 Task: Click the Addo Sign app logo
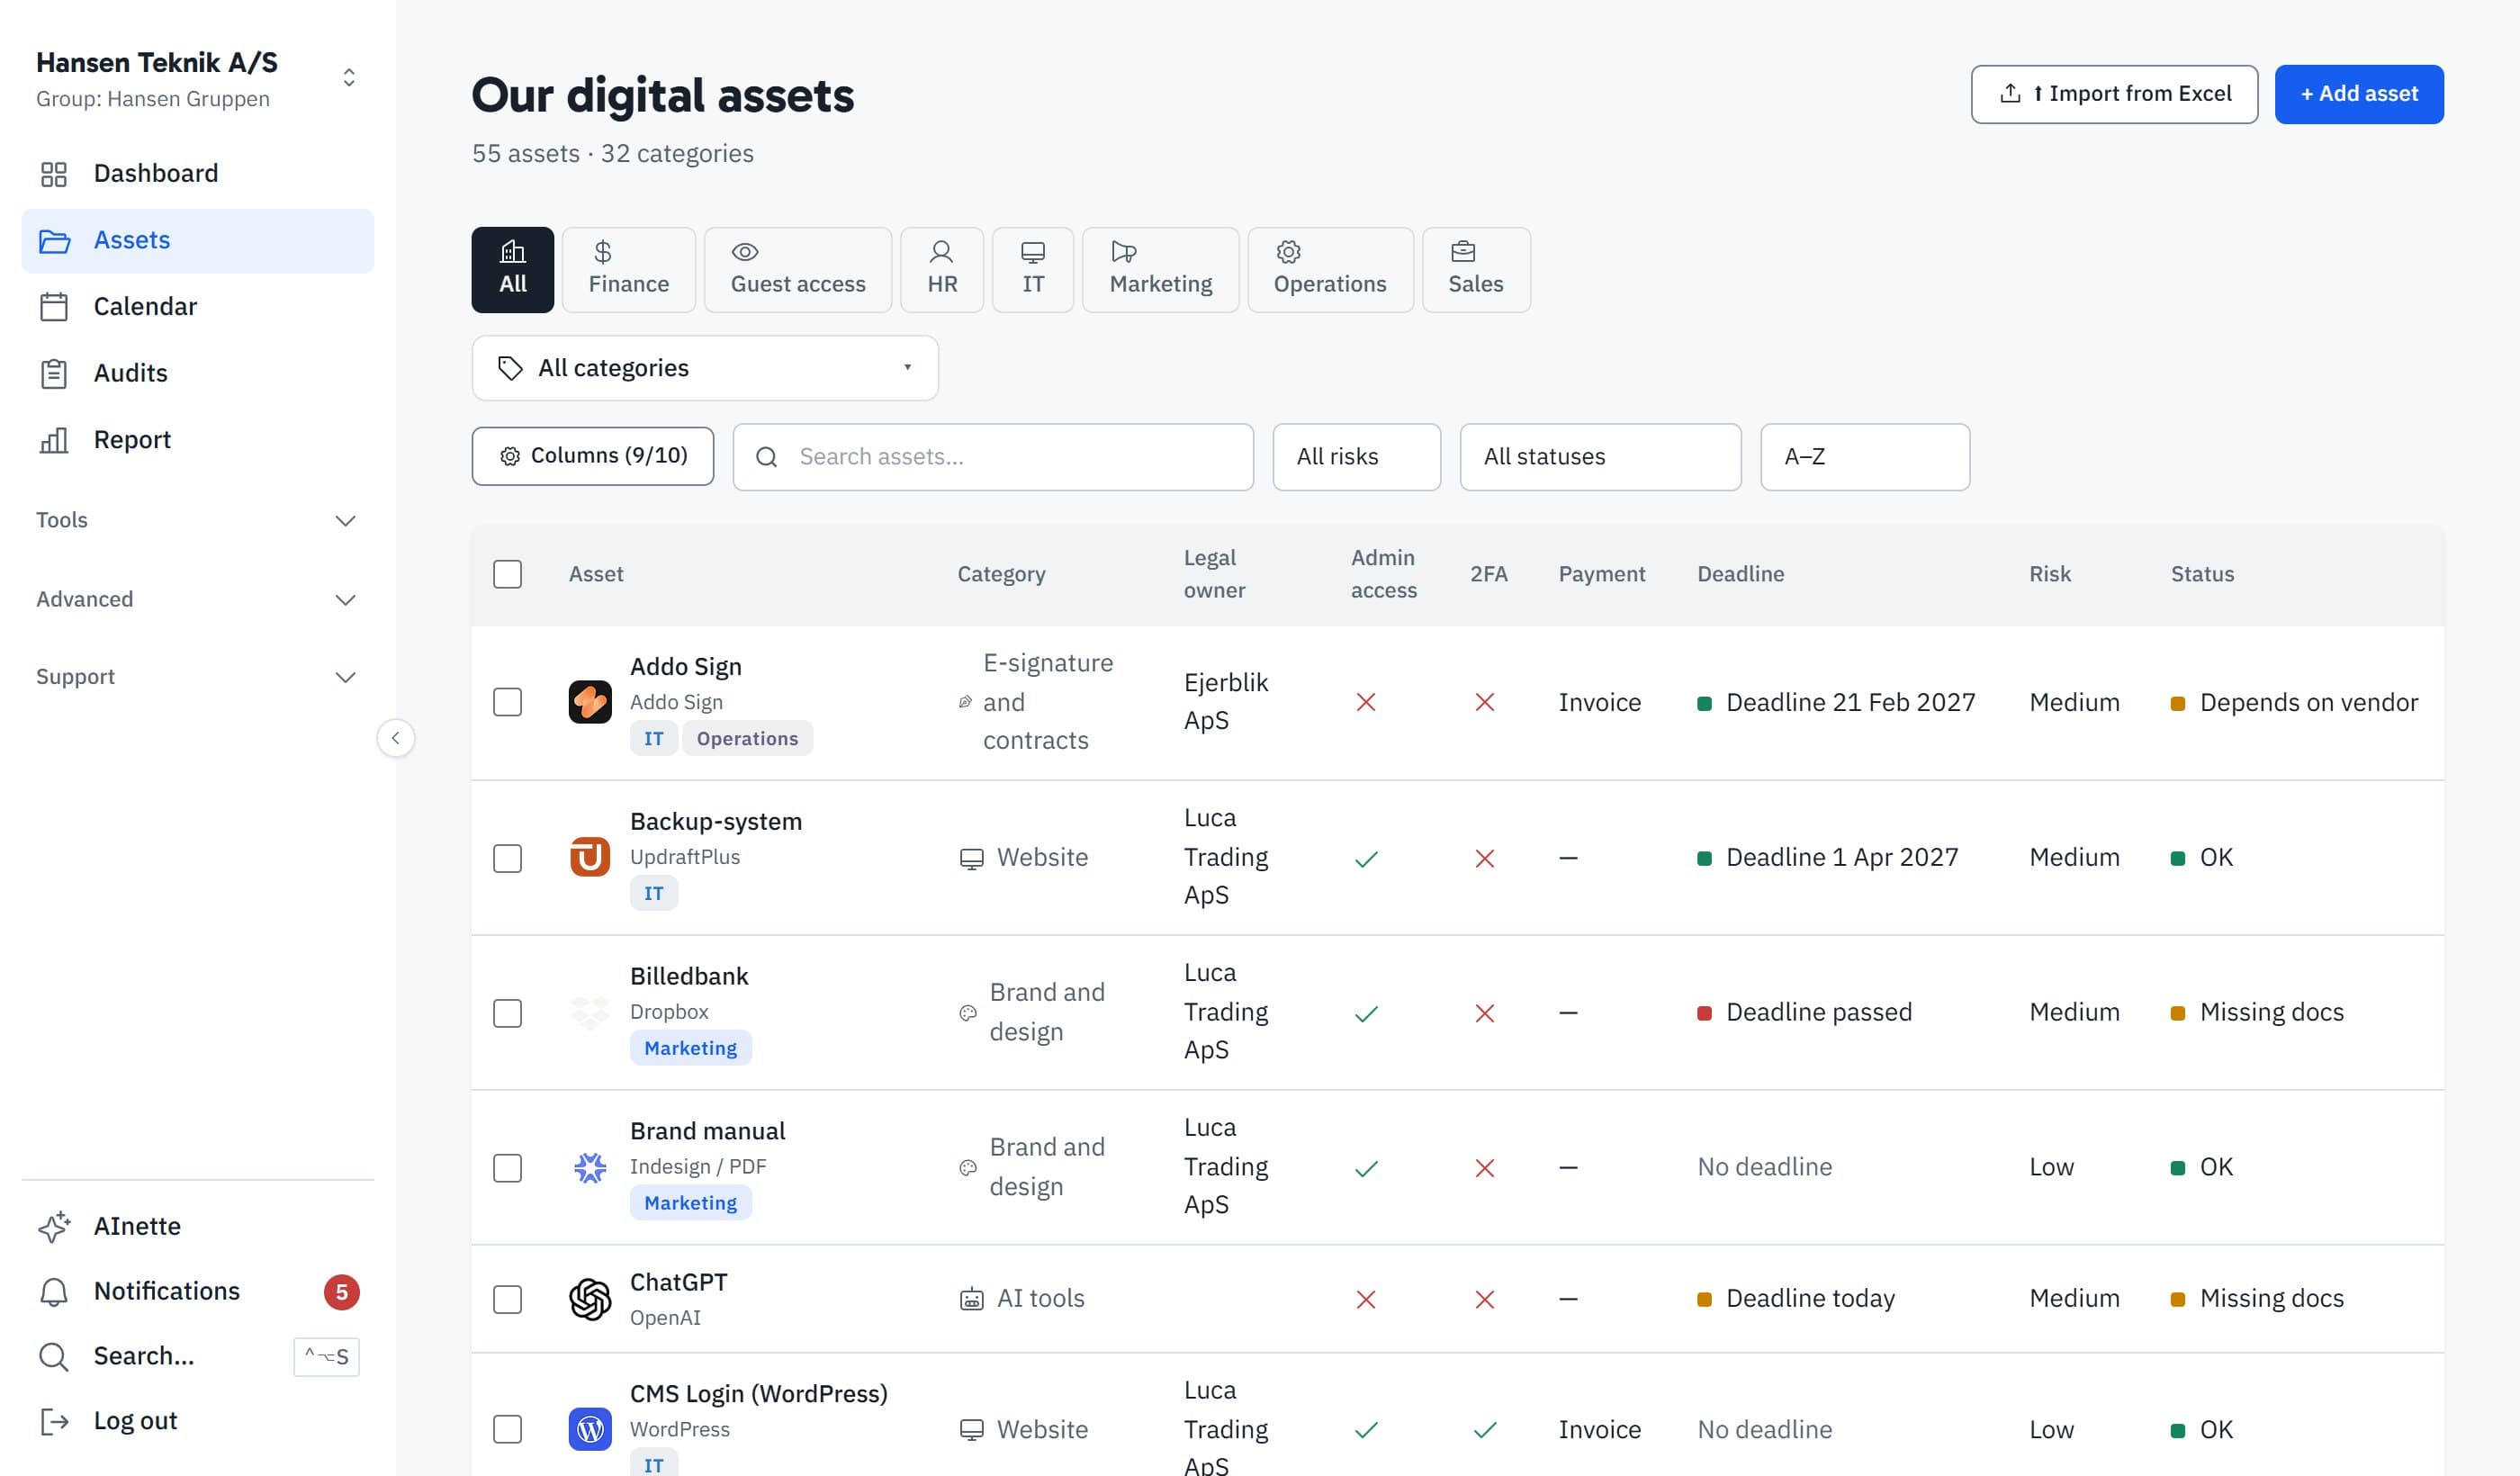[590, 702]
